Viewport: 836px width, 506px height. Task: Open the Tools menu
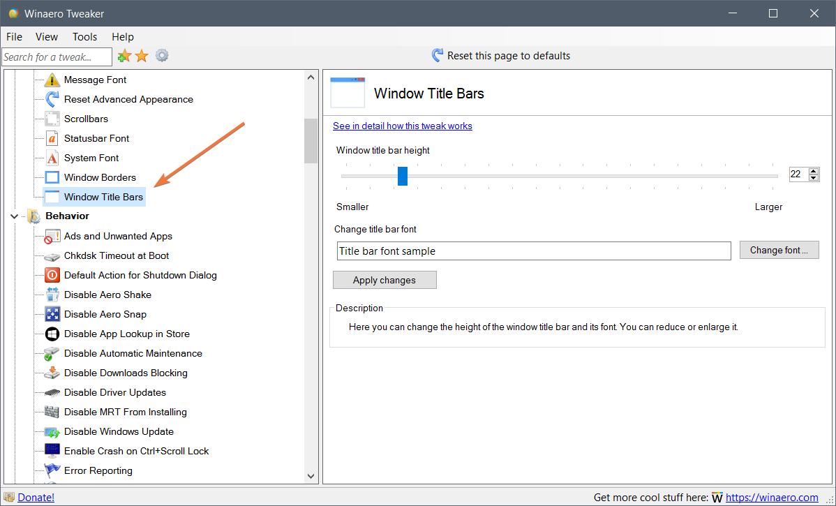pos(84,37)
